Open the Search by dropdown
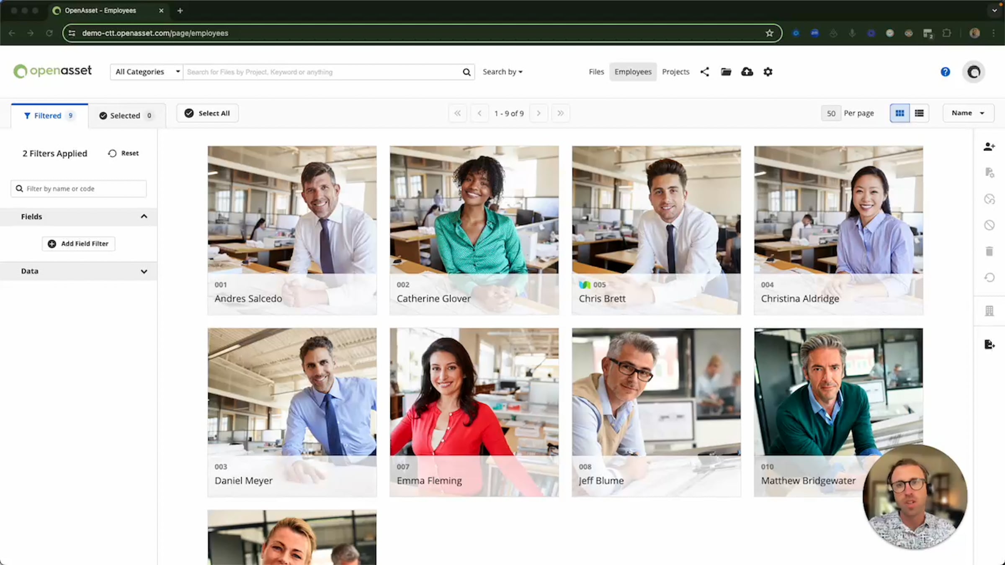 502,72
